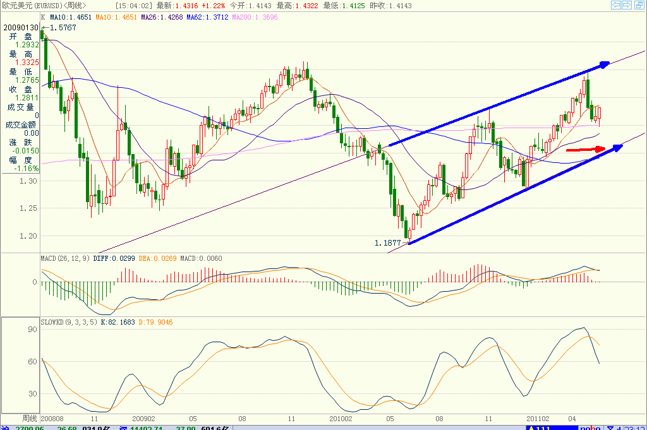Click the 60 level on SLOWKD axis
Image resolution: width=647 pixels, height=430 pixels.
[33, 362]
